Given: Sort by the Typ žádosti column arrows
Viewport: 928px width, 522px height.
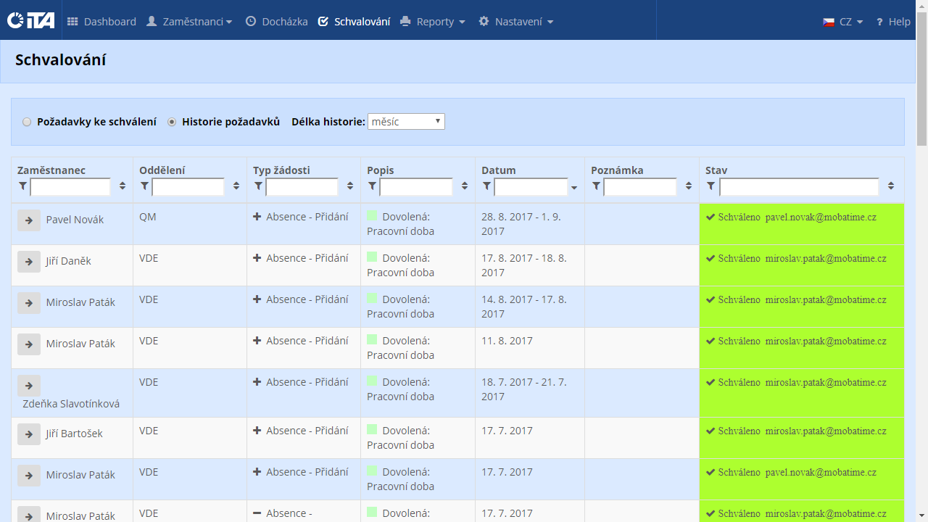Looking at the screenshot, I should (350, 186).
